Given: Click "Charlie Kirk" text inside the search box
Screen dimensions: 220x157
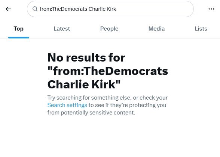Looking at the screenshot, I should pos(102,9).
